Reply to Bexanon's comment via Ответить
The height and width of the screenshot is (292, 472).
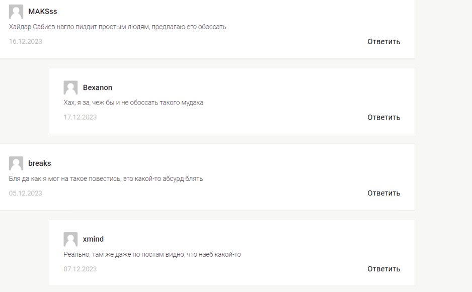click(383, 118)
